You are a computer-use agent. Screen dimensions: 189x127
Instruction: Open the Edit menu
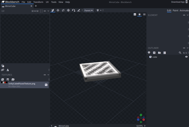click(29, 2)
